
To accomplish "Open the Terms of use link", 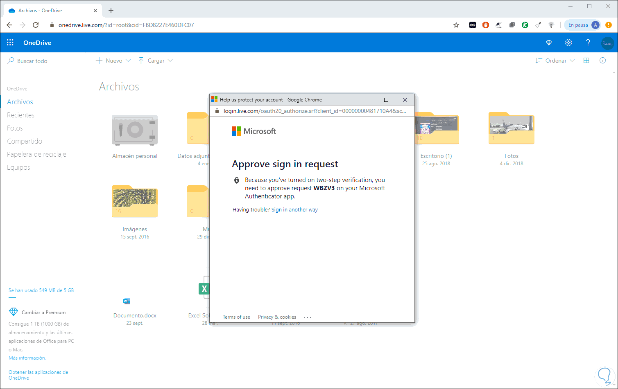I will [x=236, y=317].
